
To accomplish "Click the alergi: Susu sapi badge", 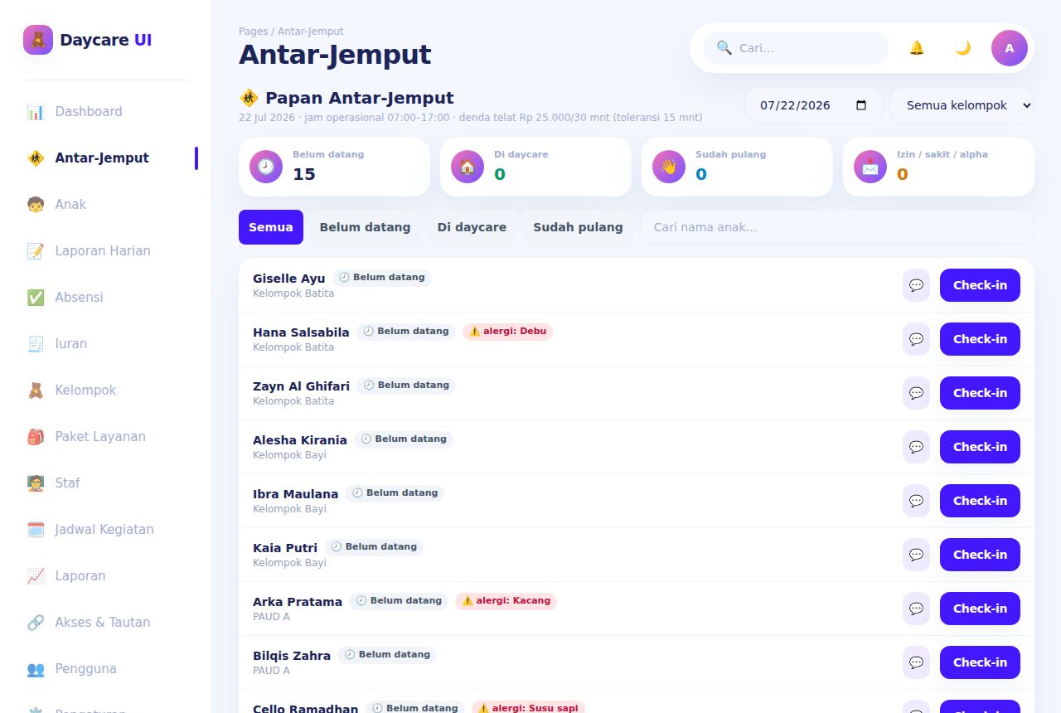I will (x=528, y=708).
